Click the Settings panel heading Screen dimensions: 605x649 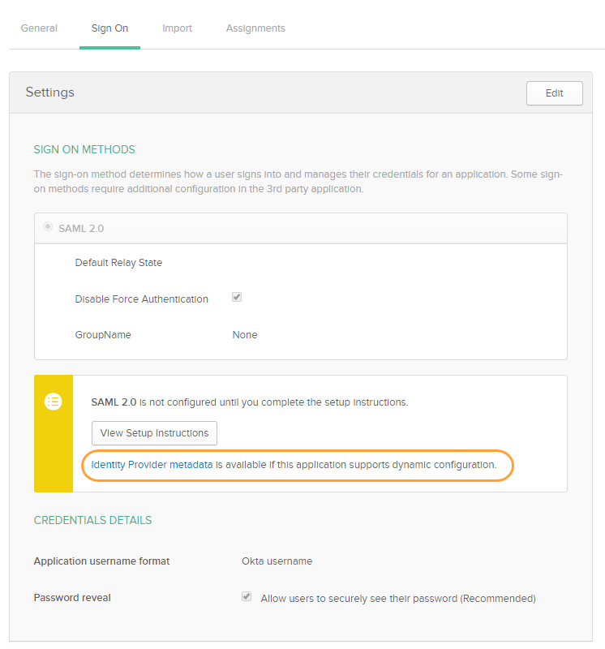[50, 92]
